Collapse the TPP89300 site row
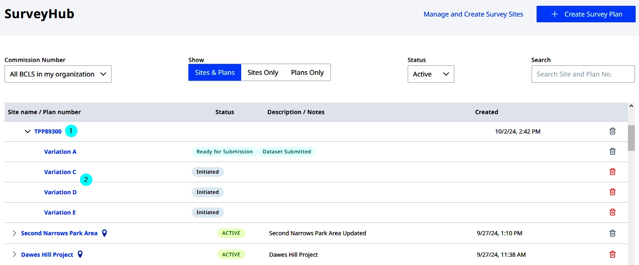639x265 pixels. pyautogui.click(x=28, y=131)
